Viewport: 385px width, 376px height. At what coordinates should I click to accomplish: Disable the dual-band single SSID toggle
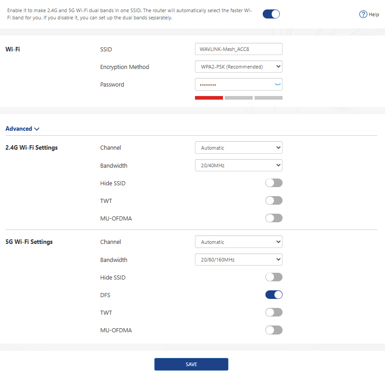(271, 14)
